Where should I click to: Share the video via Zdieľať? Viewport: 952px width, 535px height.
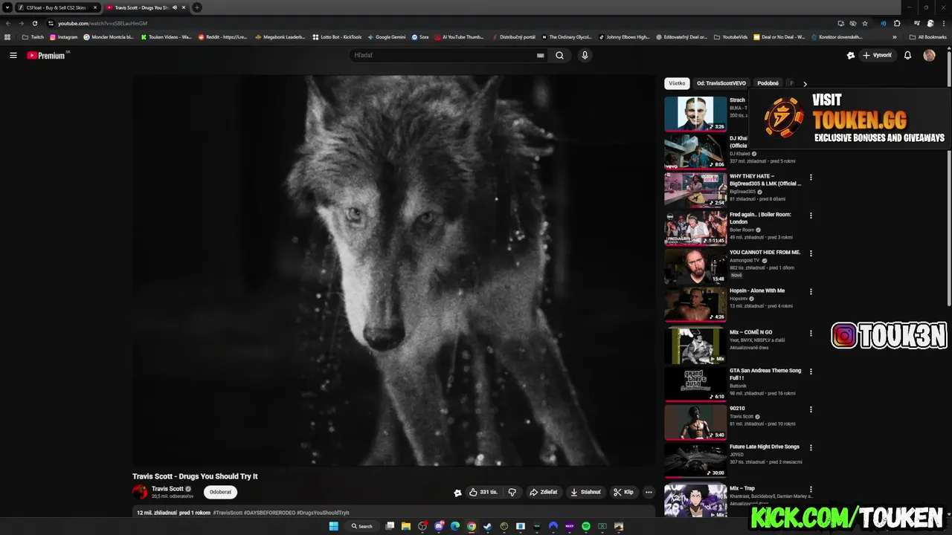point(544,492)
